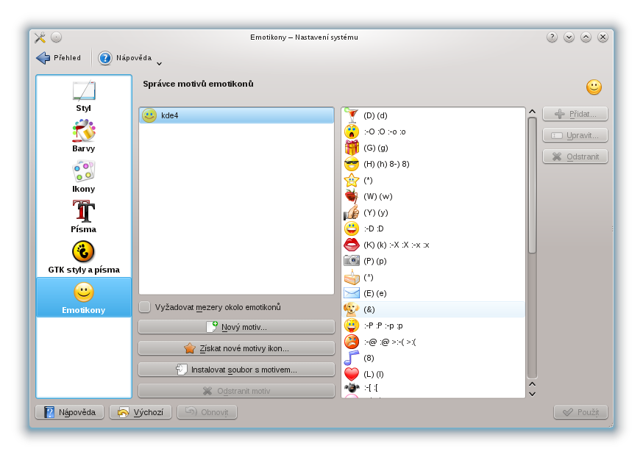Select the :-@ :@ >:-( >:( text

click(x=390, y=342)
